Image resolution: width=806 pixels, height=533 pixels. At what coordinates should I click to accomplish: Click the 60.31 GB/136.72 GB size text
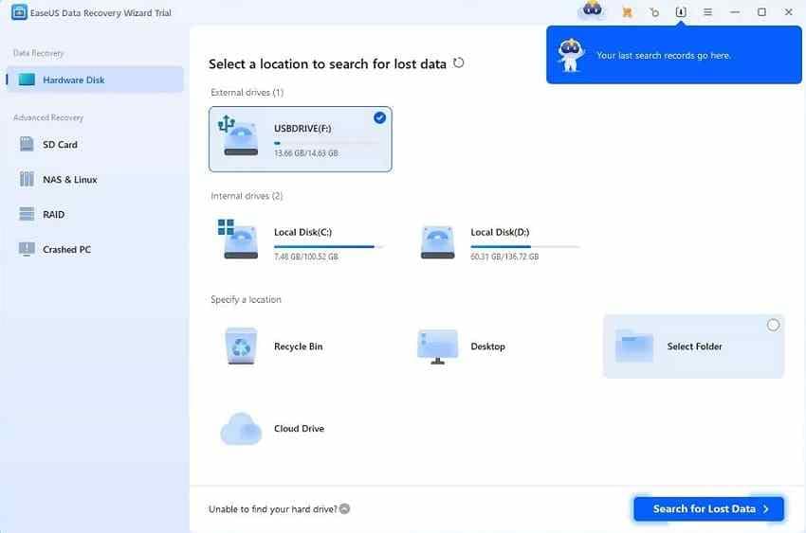point(504,257)
